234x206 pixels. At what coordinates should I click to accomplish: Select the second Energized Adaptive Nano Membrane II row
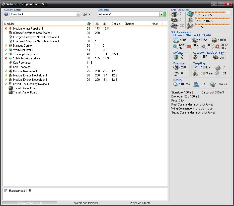click(x=85, y=41)
